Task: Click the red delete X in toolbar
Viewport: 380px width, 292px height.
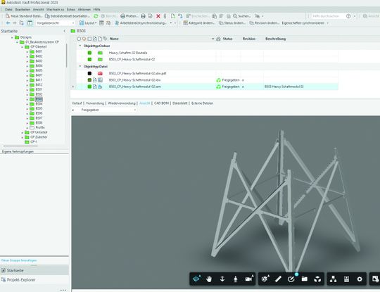Action: (x=158, y=16)
